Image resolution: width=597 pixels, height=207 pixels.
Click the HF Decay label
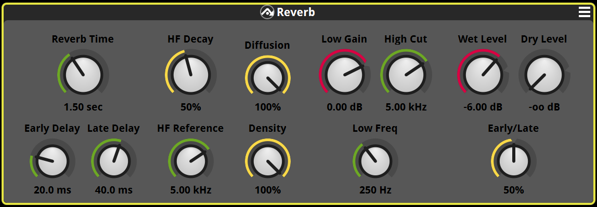(x=190, y=39)
